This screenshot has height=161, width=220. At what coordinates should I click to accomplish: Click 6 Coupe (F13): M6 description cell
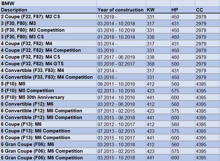pos(48,124)
